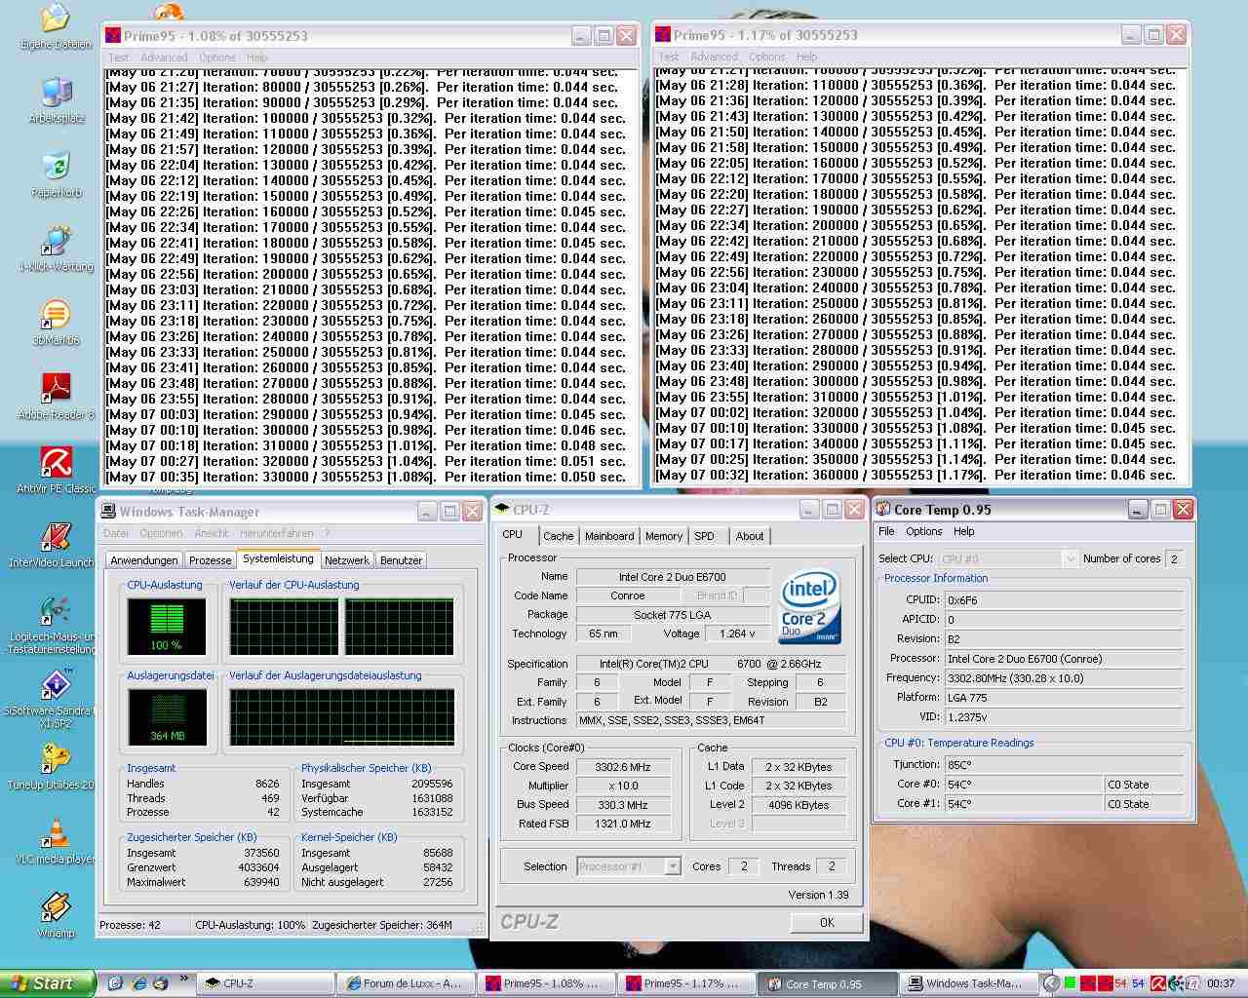Click the Internet Explorer quick launch icon
1248x998 pixels.
point(139,983)
